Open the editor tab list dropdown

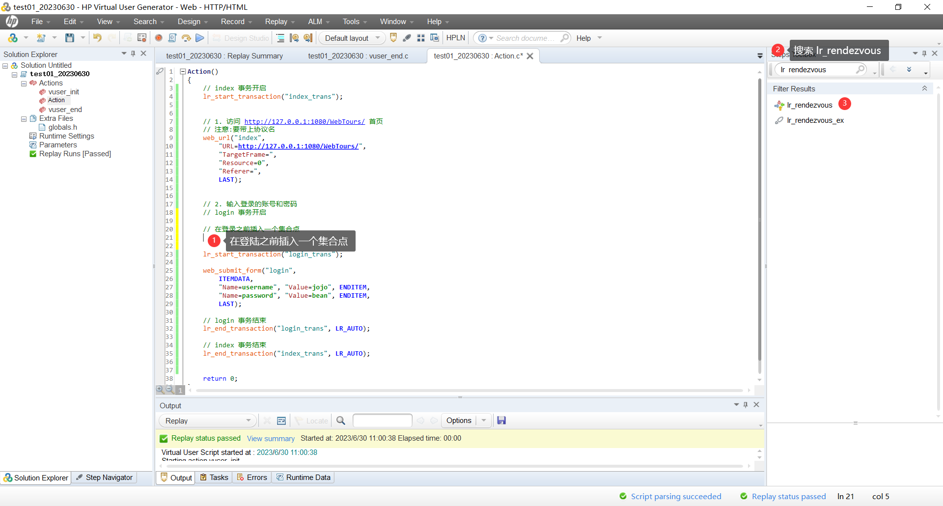(x=760, y=56)
